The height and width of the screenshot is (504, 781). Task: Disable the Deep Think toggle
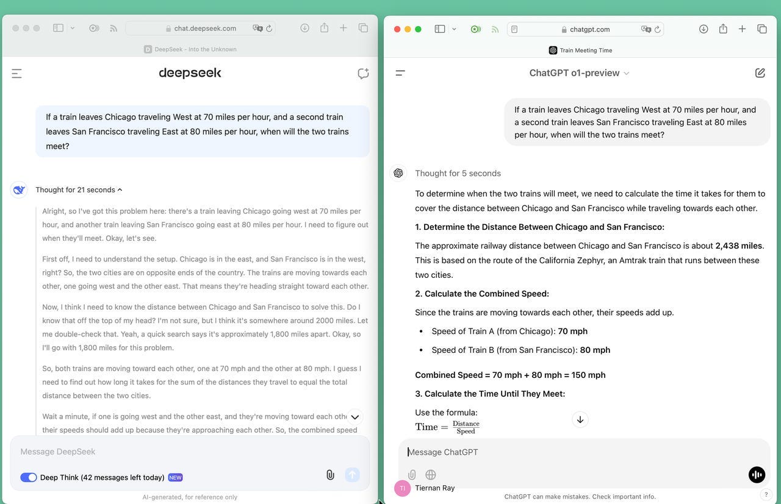(29, 477)
